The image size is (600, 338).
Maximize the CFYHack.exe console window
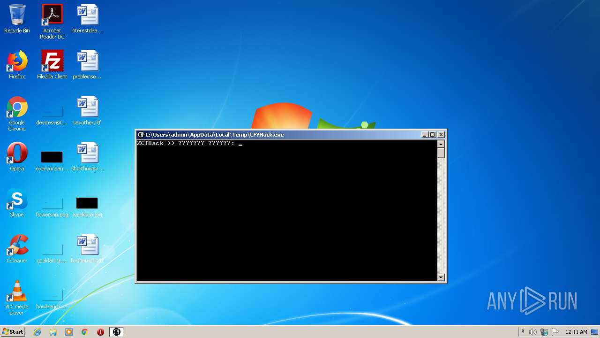(433, 135)
